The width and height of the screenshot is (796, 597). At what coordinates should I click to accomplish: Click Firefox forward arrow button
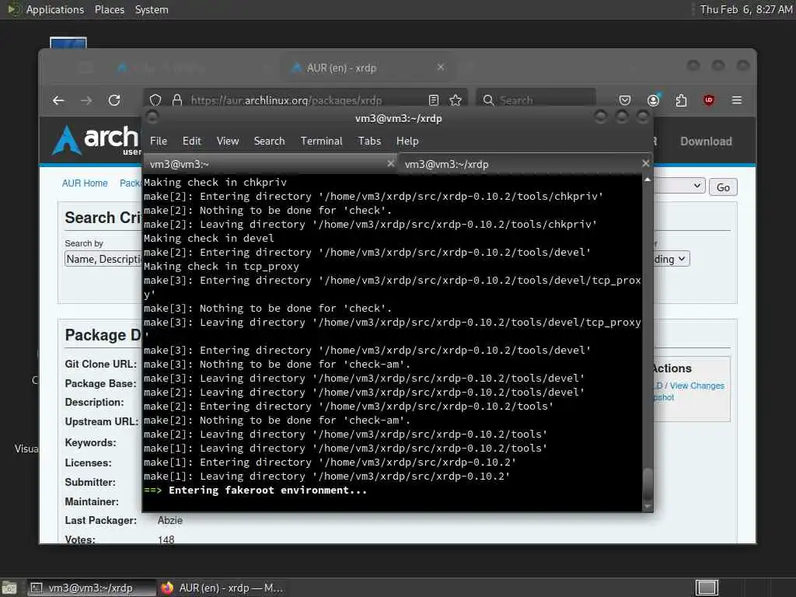(86, 100)
